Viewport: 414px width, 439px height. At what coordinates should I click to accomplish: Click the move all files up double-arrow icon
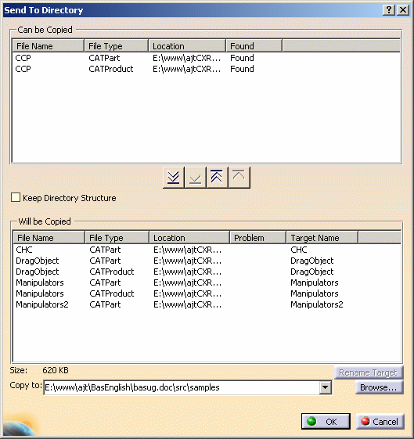217,177
